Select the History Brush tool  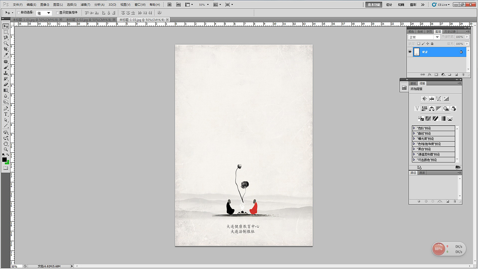coord(6,79)
